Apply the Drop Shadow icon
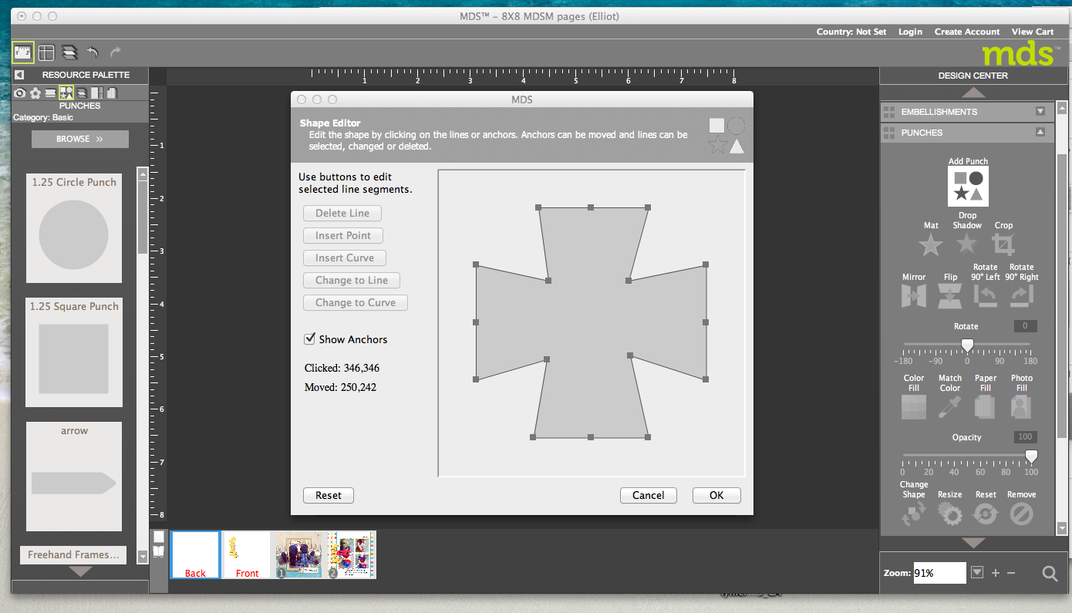The image size is (1072, 613). (x=966, y=245)
